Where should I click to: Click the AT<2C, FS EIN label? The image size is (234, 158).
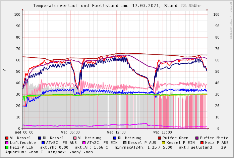[x=102, y=143]
